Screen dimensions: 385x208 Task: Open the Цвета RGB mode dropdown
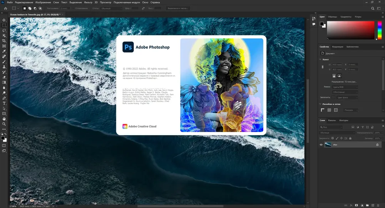click(345, 87)
